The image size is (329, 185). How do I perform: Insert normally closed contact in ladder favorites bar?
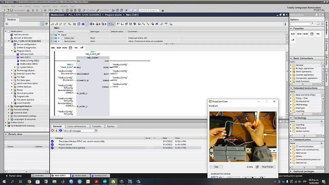tap(59, 48)
